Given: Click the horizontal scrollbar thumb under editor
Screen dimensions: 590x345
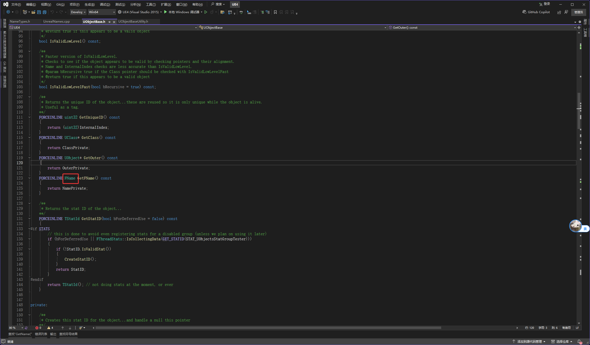Looking at the screenshot, I should [268, 328].
